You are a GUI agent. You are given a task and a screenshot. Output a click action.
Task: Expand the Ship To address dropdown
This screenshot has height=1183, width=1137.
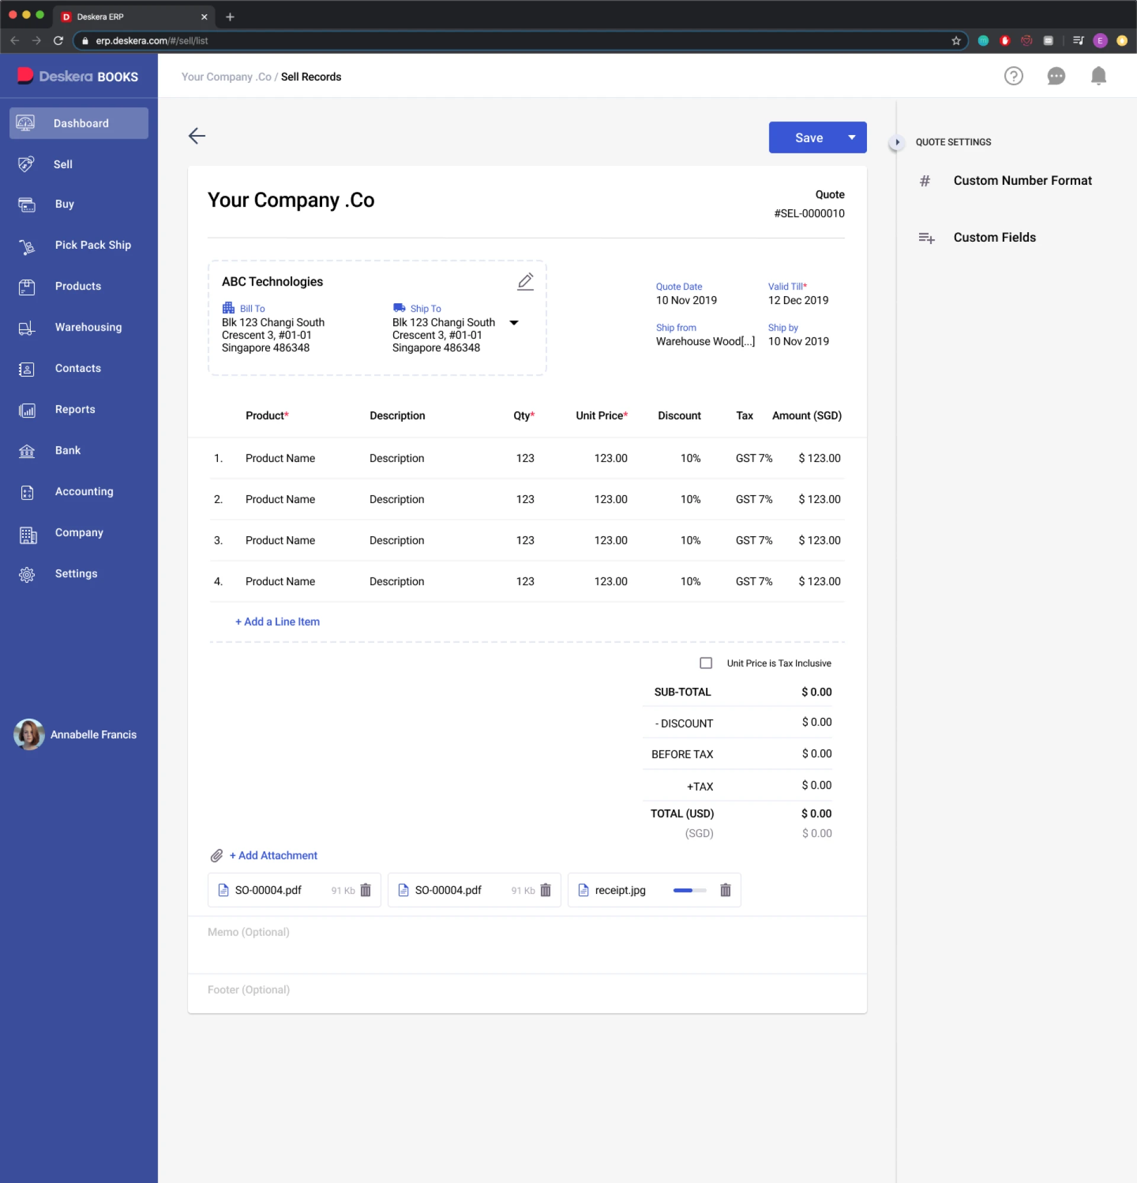pyautogui.click(x=514, y=323)
